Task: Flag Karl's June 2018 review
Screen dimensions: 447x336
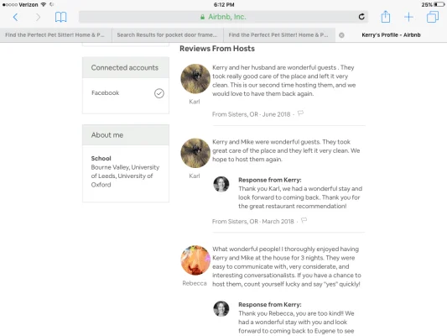Action: (300, 113)
